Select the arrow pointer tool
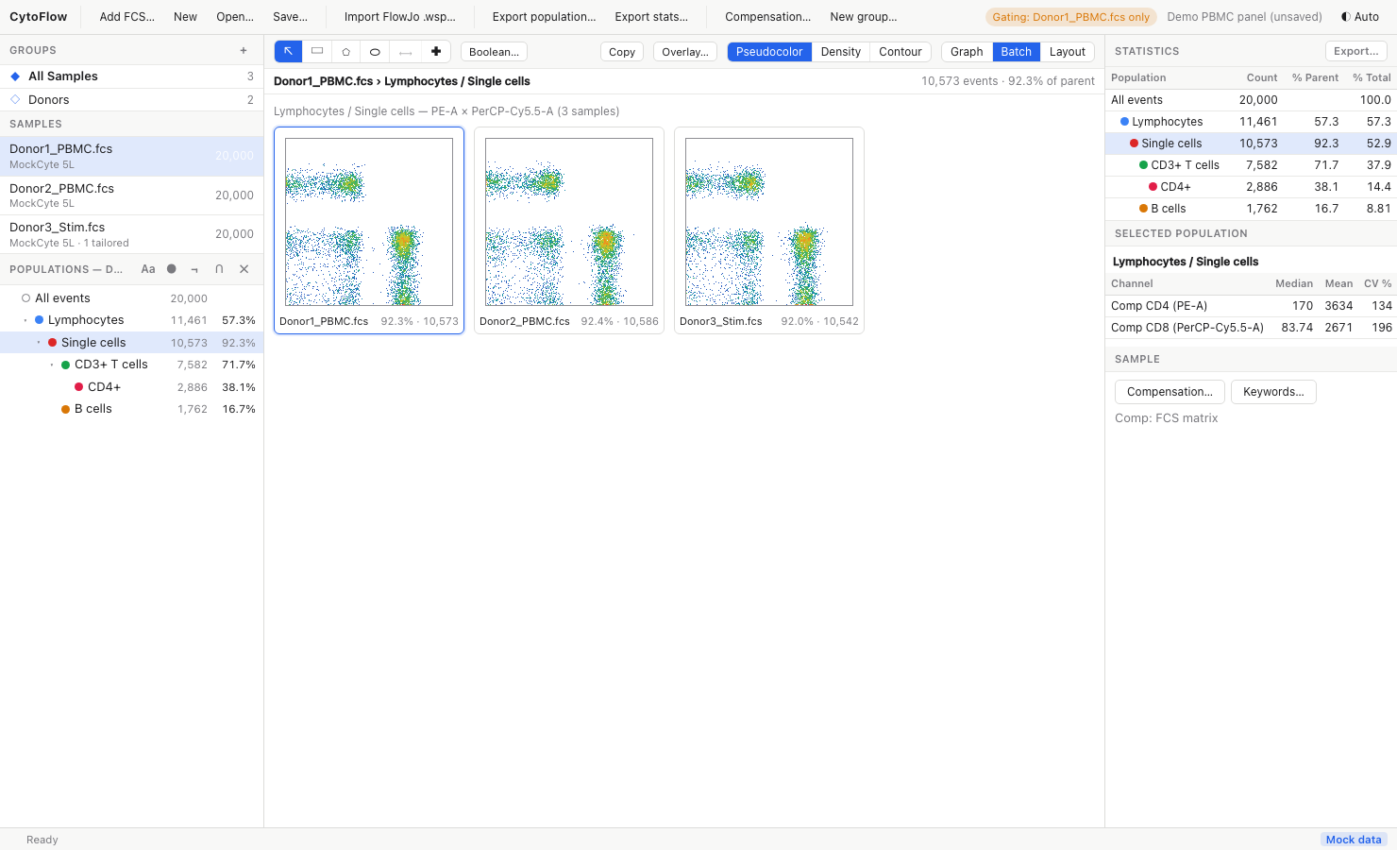 (289, 52)
